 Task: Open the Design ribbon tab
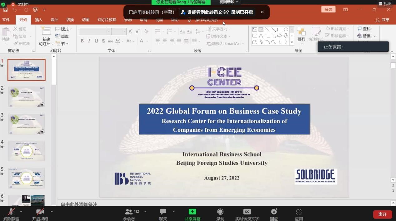pyautogui.click(x=54, y=20)
